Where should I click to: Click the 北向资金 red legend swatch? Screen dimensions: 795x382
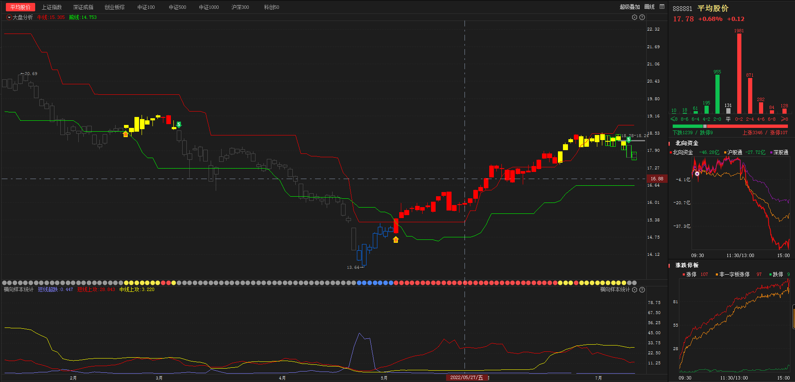click(x=671, y=153)
